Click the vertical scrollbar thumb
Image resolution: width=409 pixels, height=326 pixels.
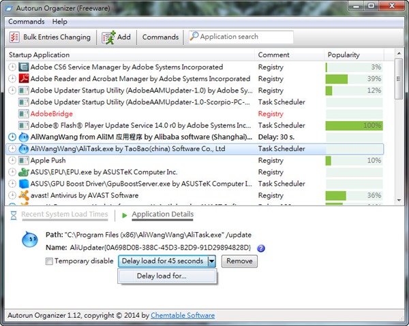point(399,79)
